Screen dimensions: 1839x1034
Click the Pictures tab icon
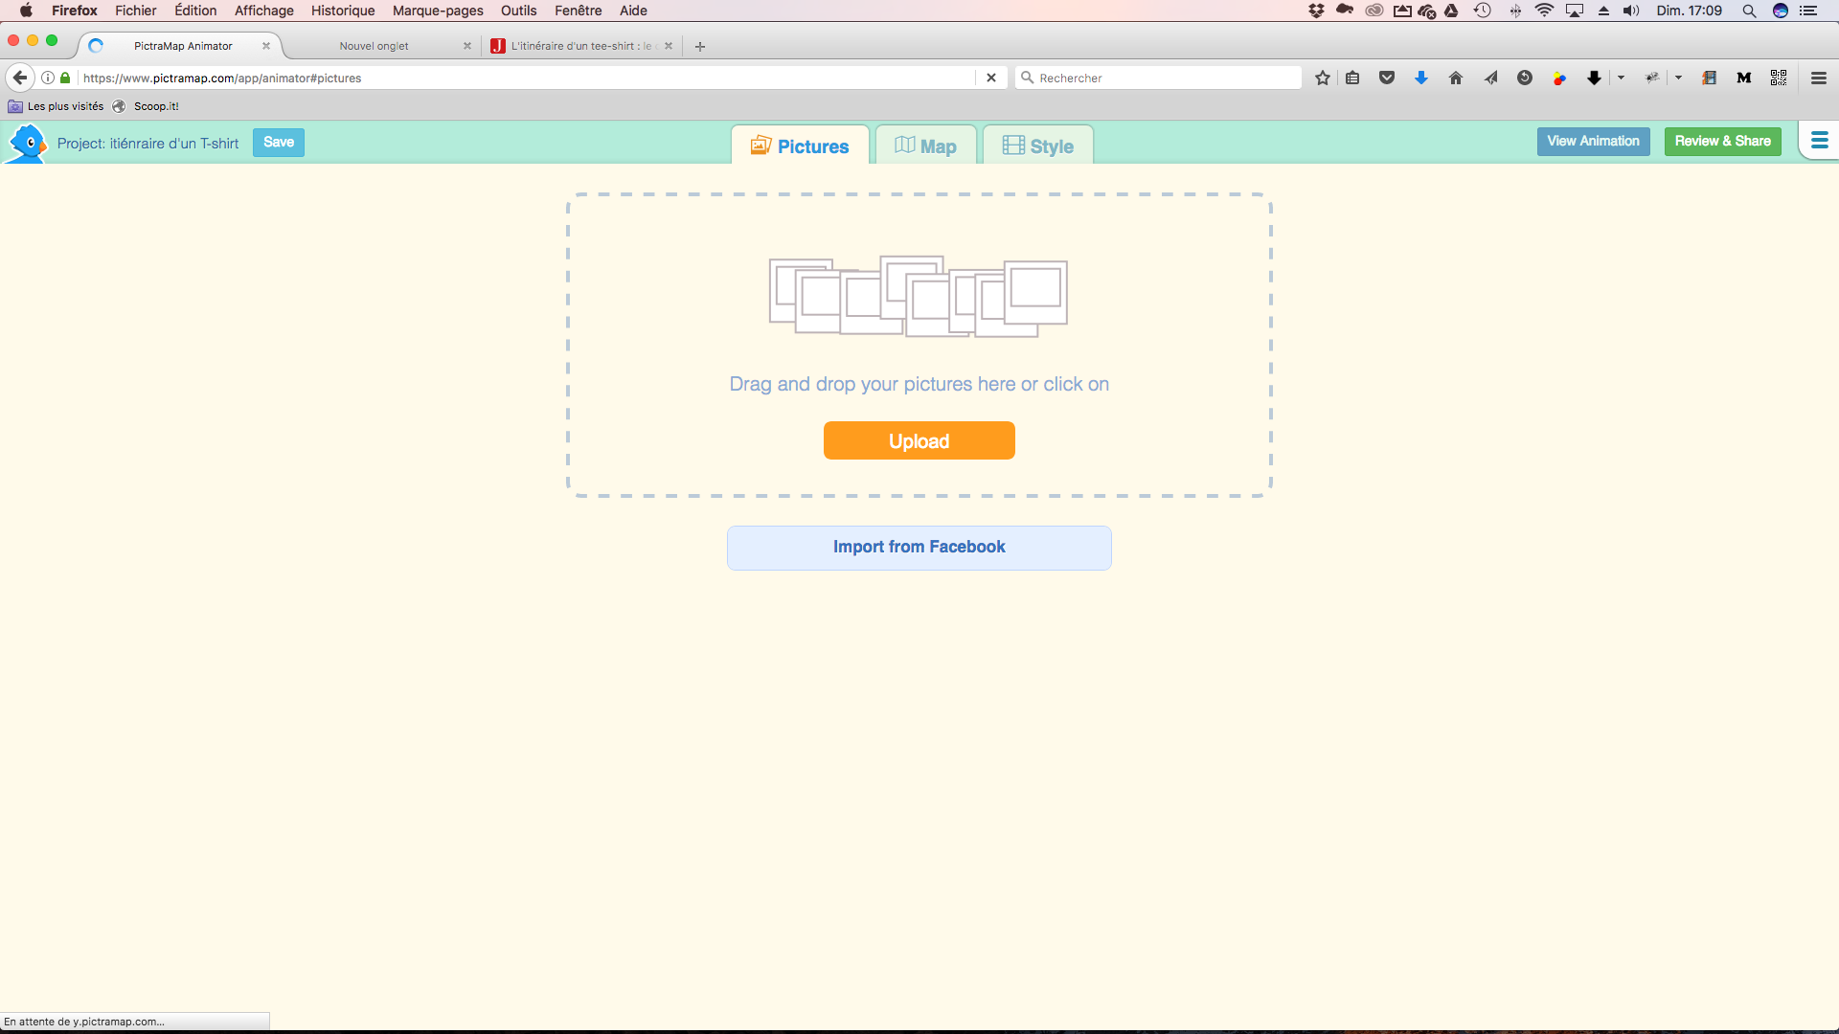[x=761, y=146]
